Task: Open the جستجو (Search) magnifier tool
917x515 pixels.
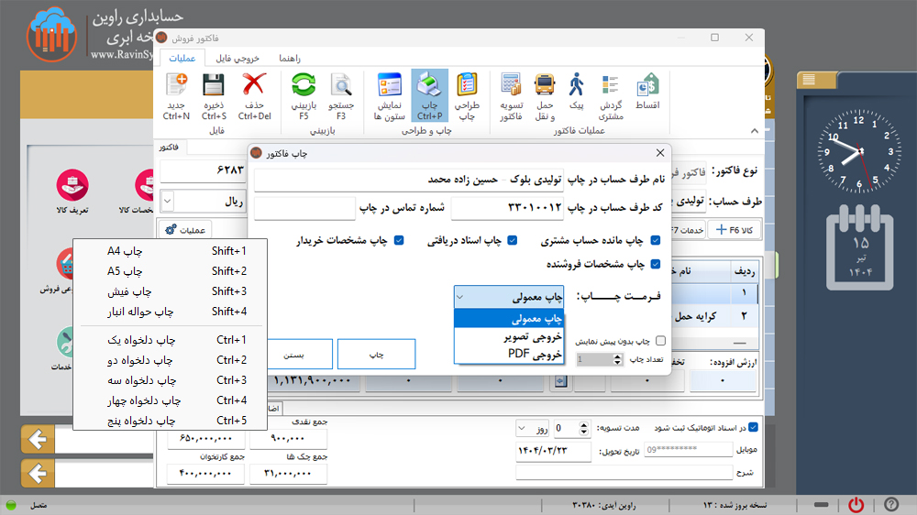Action: coord(341,89)
